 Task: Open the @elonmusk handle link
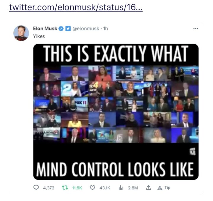pos(86,29)
